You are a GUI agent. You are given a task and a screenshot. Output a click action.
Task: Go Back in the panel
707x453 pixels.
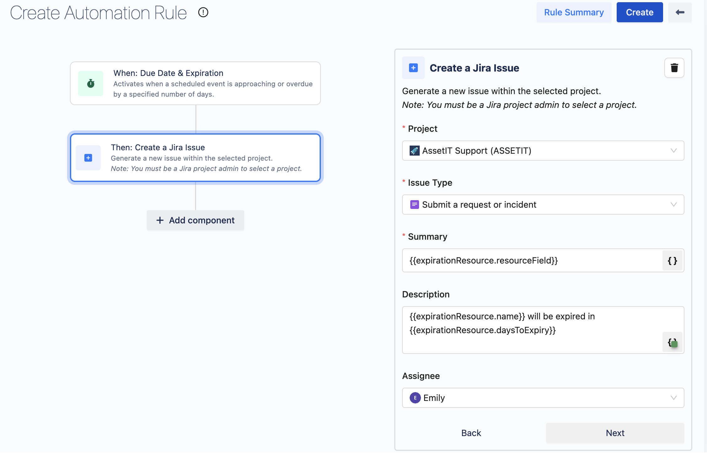471,433
